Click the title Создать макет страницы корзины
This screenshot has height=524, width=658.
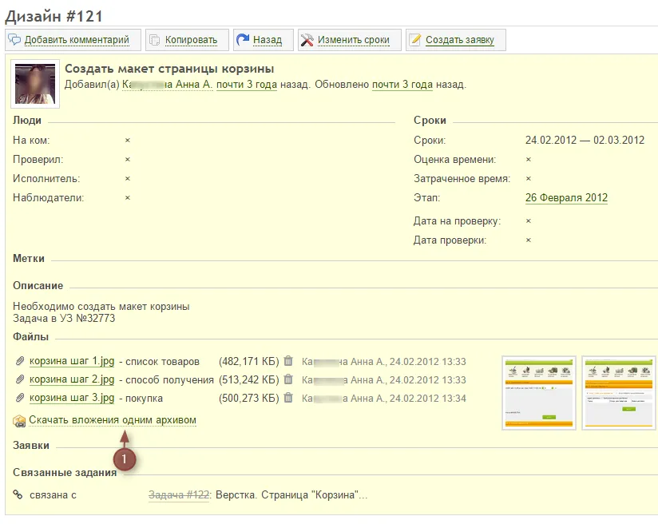(x=169, y=69)
